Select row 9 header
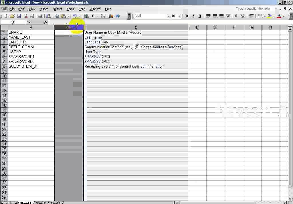 (4, 71)
